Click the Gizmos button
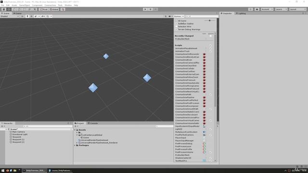Viewport: 308px width, 173px height. click(178, 16)
